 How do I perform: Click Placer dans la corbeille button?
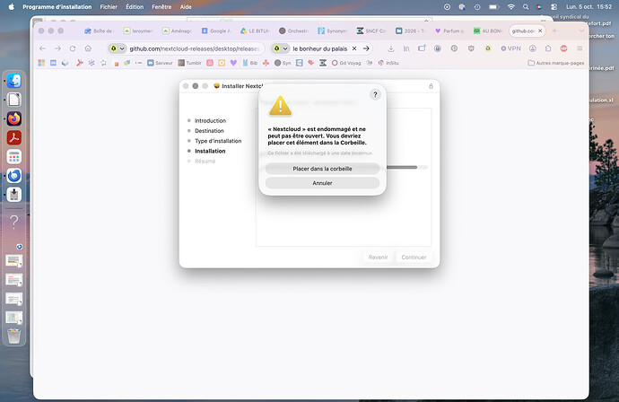pos(322,169)
